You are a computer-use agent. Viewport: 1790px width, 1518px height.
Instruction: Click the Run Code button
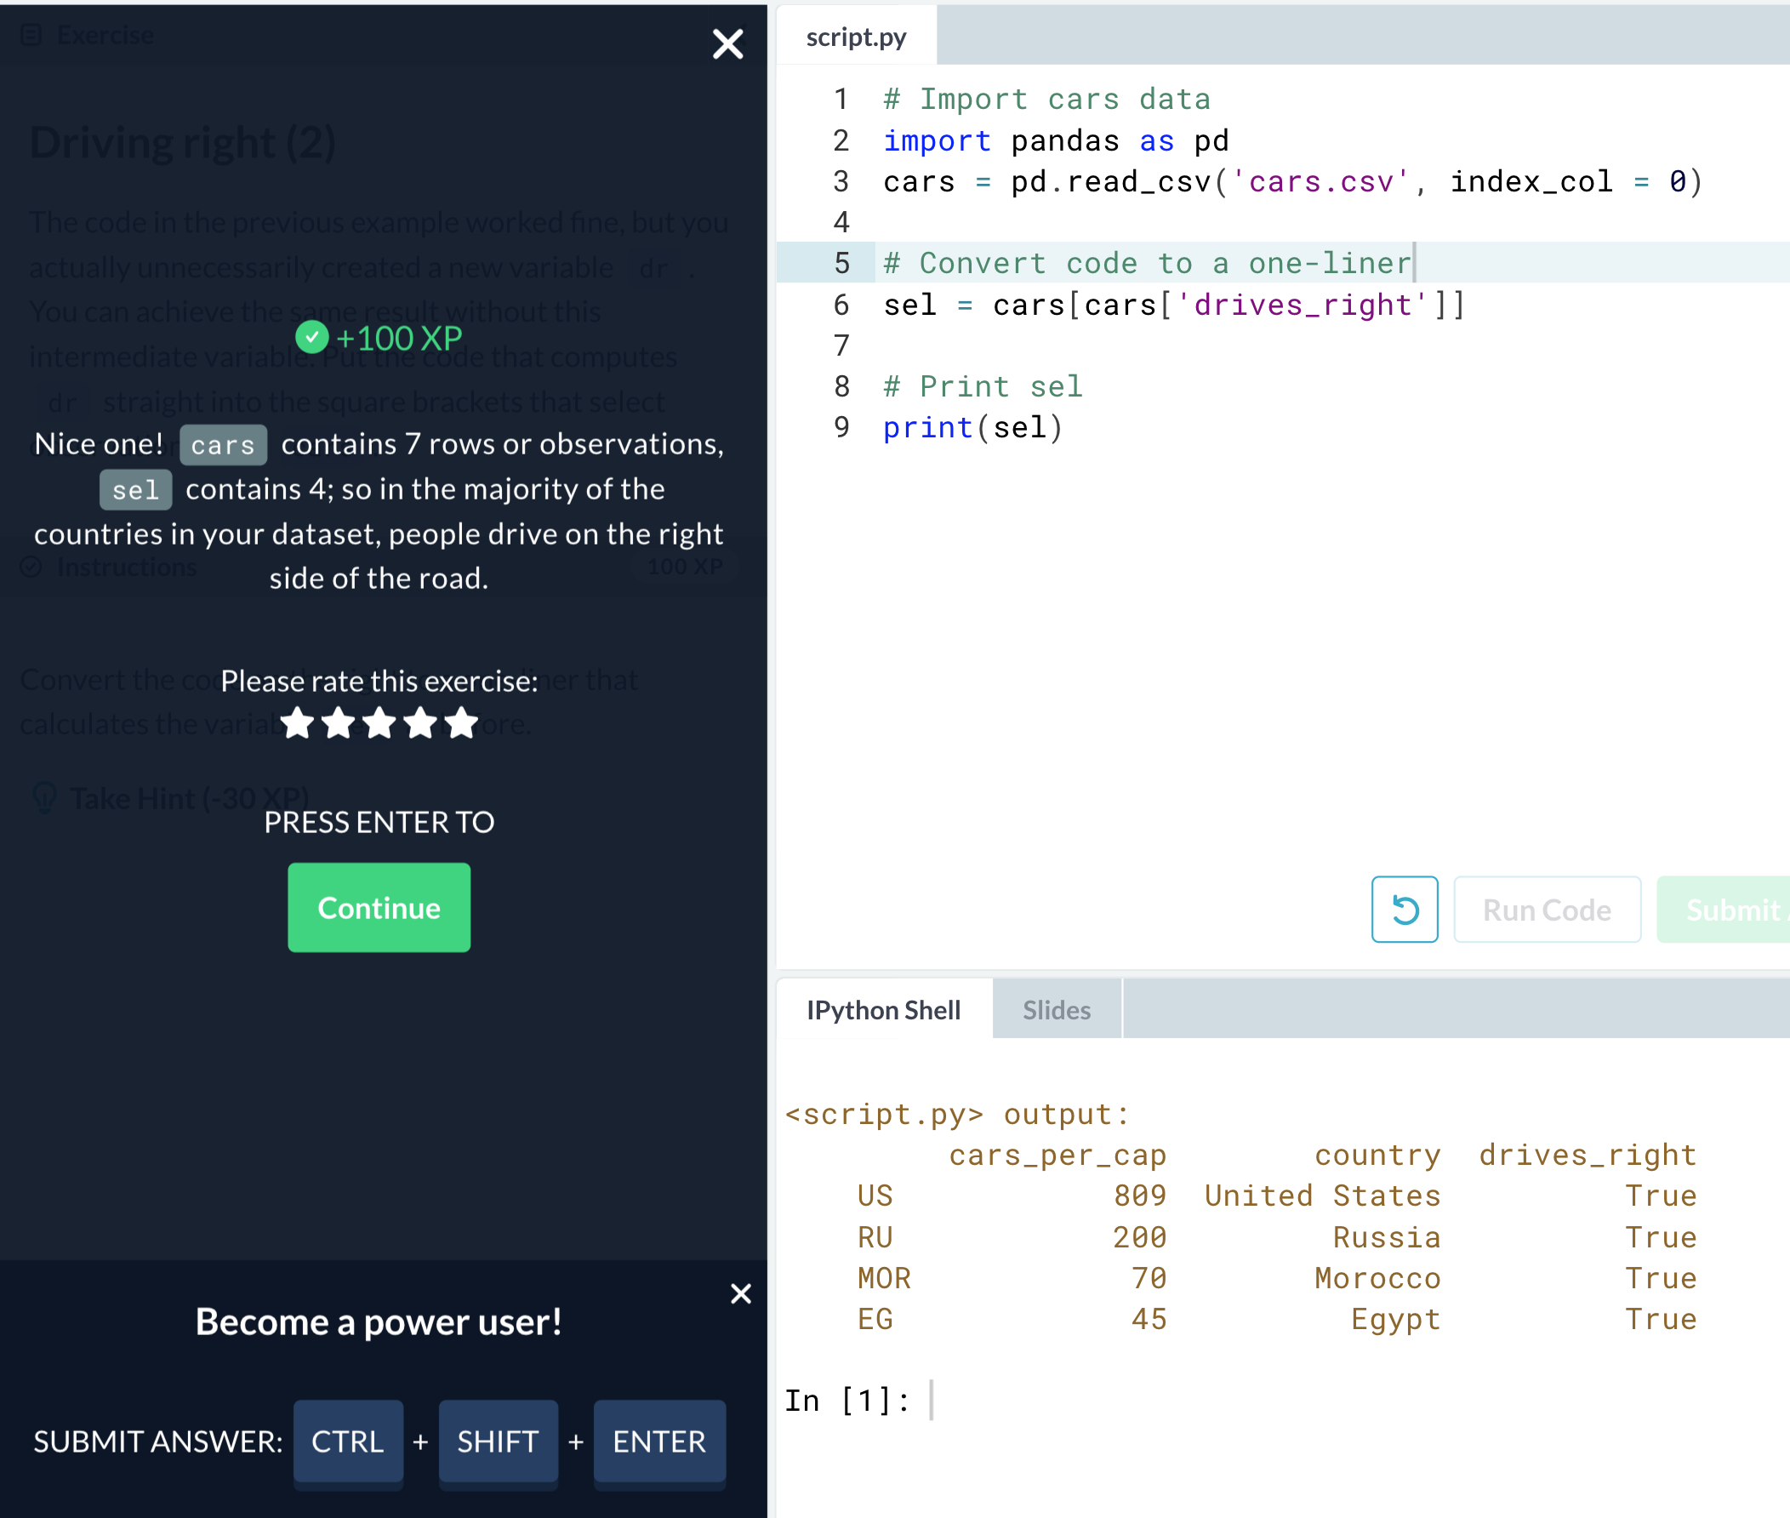click(x=1547, y=910)
